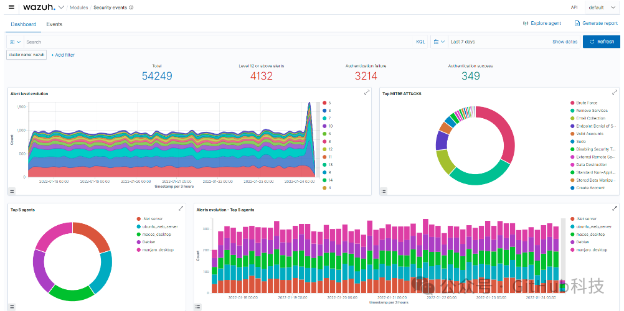Toggle Brute Force legend entry
This screenshot has height=311, width=624.
point(586,103)
